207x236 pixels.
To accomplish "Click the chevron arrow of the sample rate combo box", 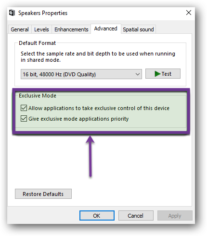I will coord(137,74).
